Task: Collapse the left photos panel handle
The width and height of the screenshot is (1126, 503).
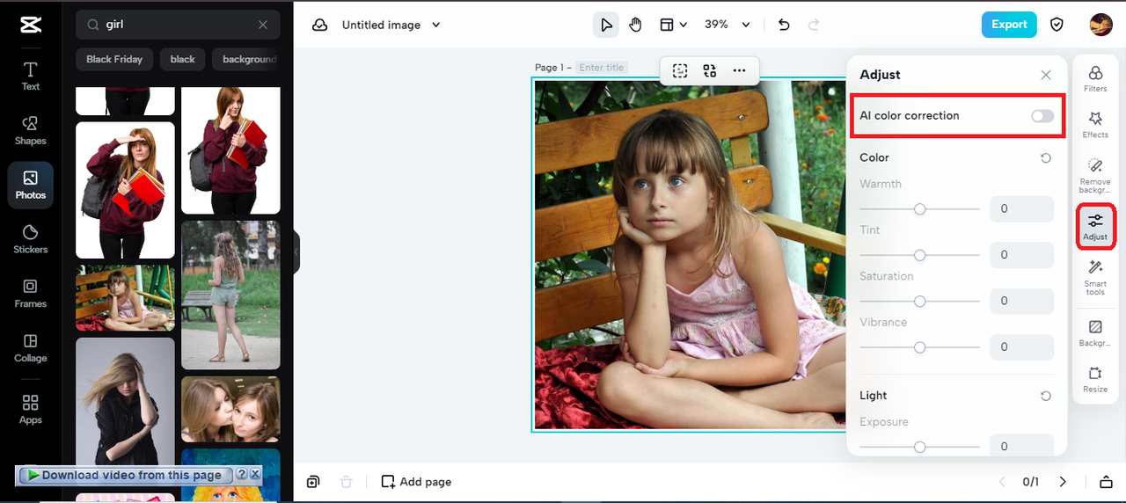Action: (x=296, y=253)
